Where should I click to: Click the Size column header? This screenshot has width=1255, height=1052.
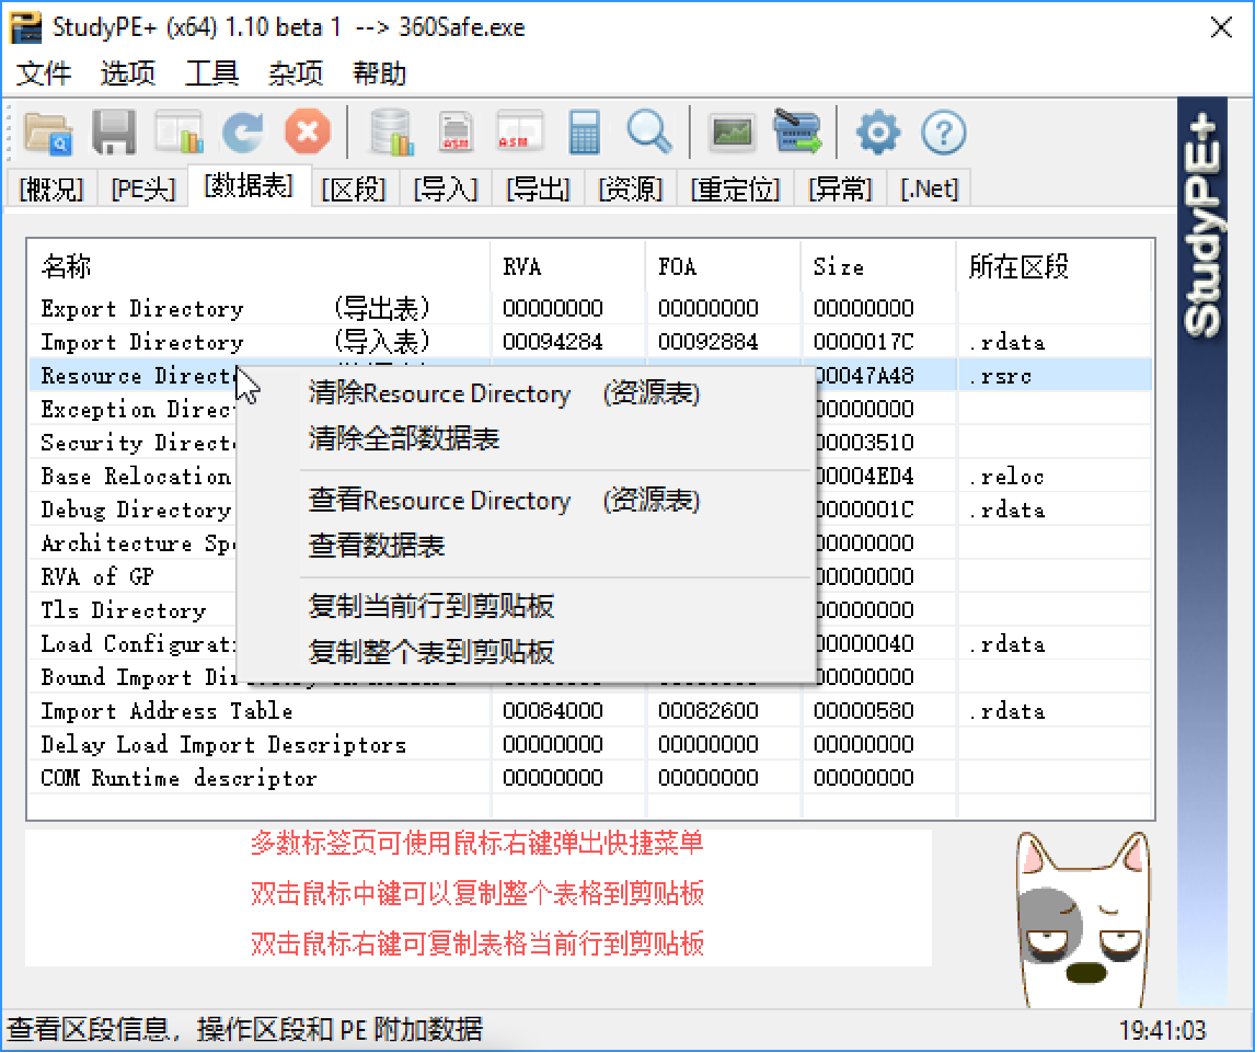(879, 267)
